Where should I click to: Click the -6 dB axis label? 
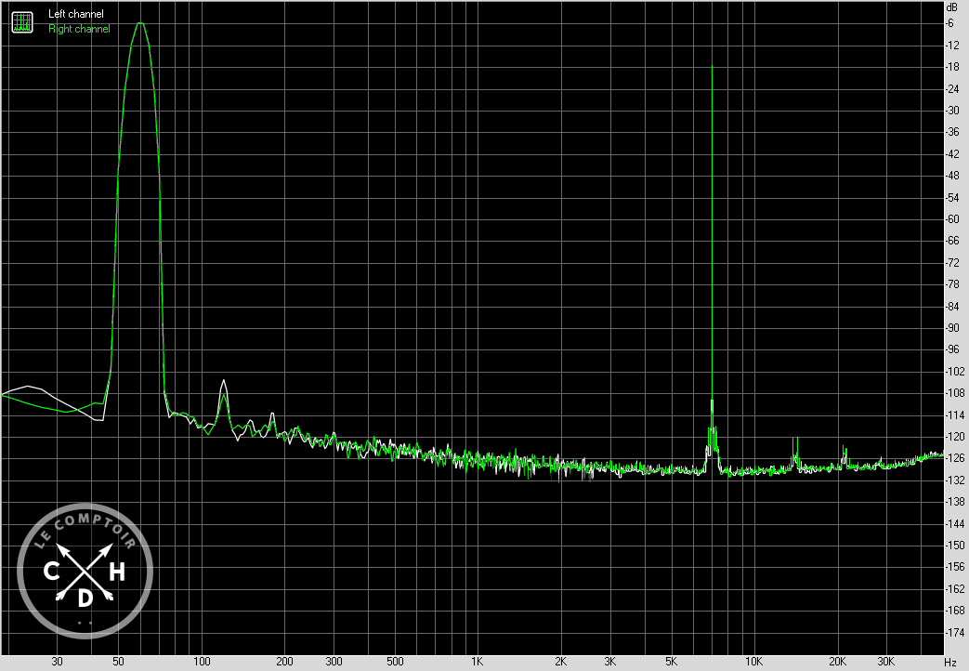click(x=950, y=23)
